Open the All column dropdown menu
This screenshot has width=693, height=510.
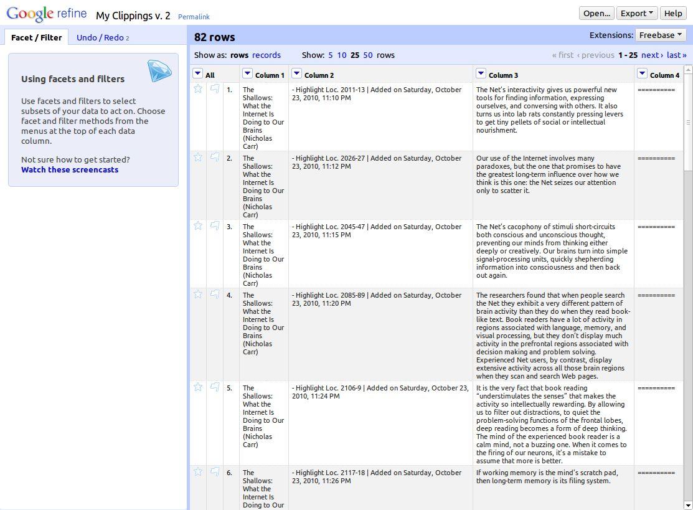pyautogui.click(x=198, y=74)
